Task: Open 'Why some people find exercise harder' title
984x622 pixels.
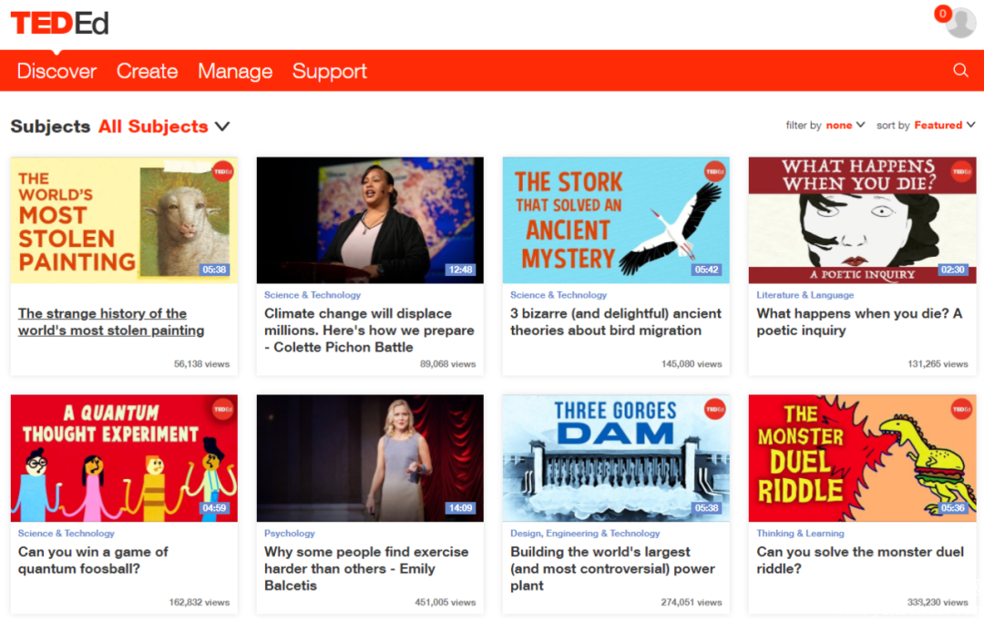Action: pyautogui.click(x=366, y=568)
